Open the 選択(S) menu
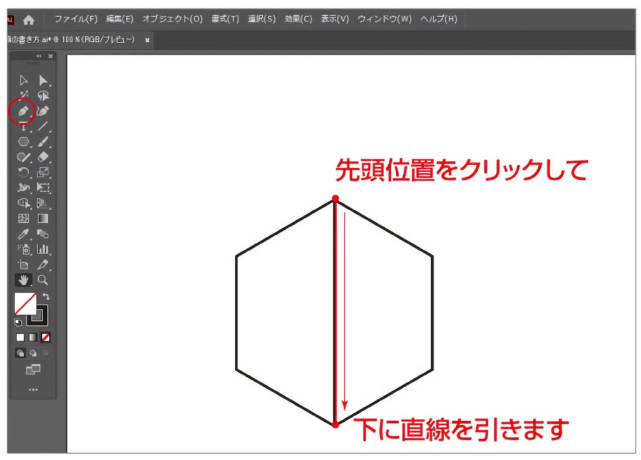Viewport: 641px width, 460px height. coord(262,19)
